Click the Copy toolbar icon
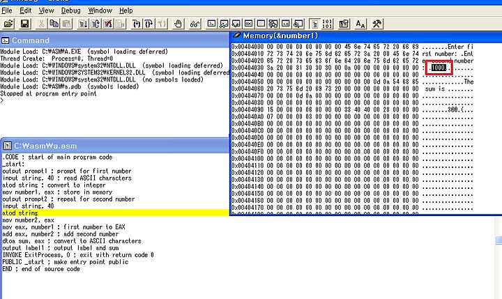 (54, 24)
